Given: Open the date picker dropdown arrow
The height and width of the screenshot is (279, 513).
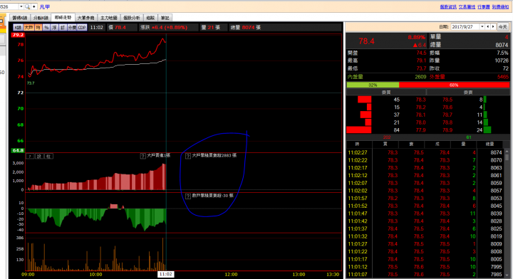Looking at the screenshot, I should (x=482, y=27).
